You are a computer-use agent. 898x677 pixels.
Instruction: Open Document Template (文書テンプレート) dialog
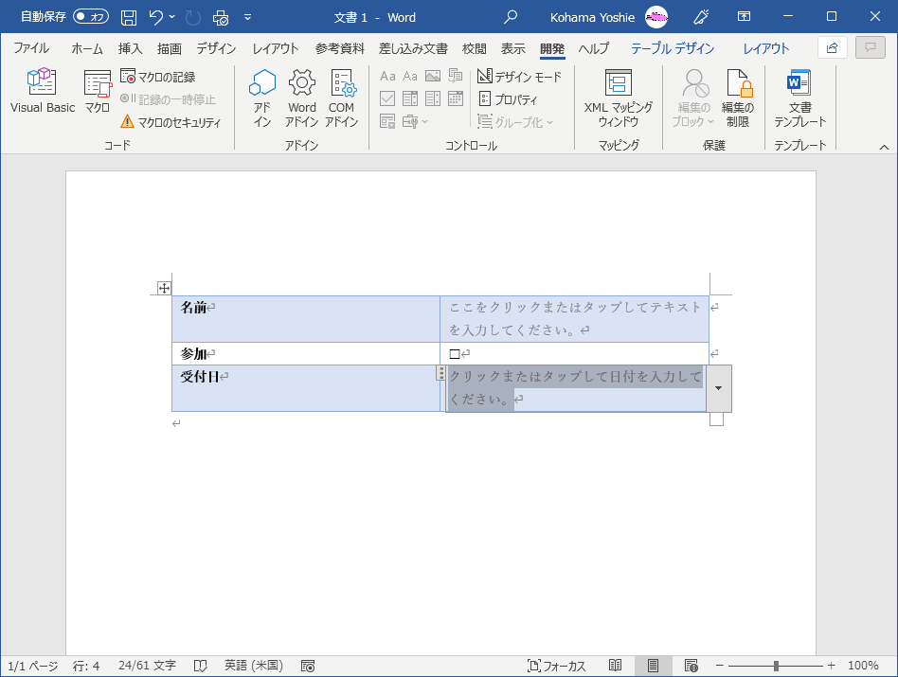click(x=800, y=98)
